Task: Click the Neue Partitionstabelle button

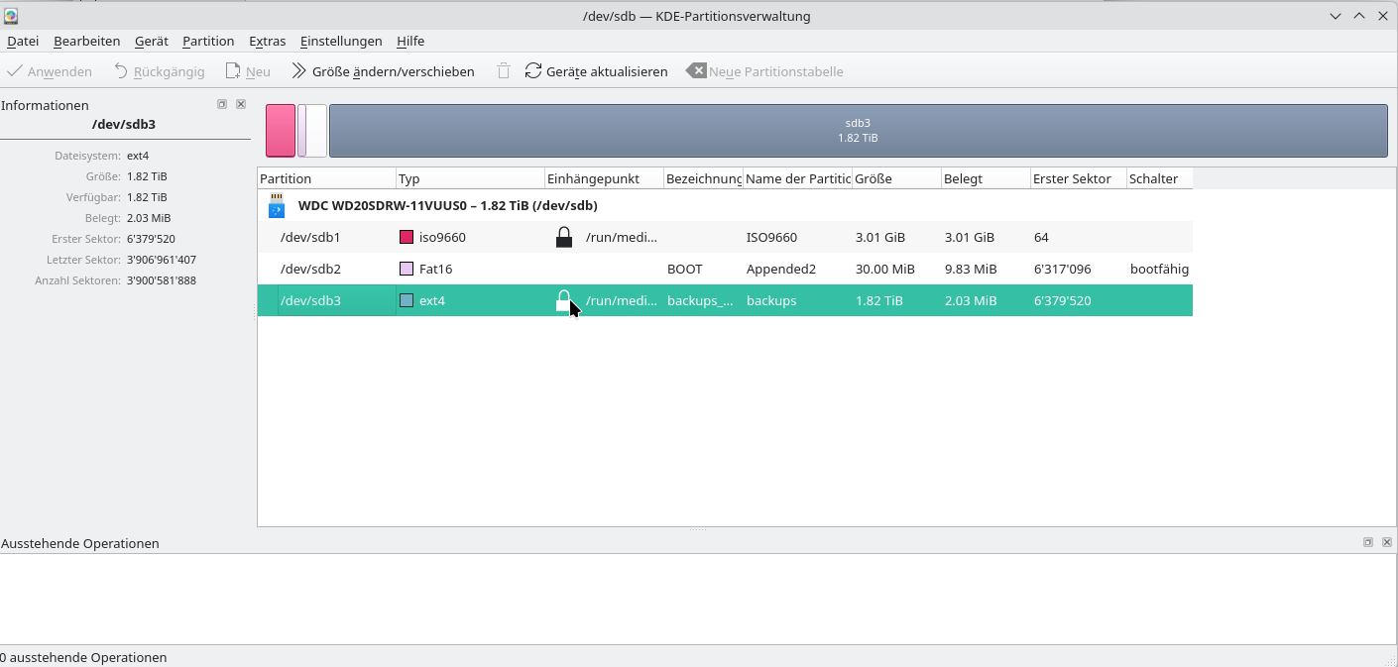Action: point(764,71)
